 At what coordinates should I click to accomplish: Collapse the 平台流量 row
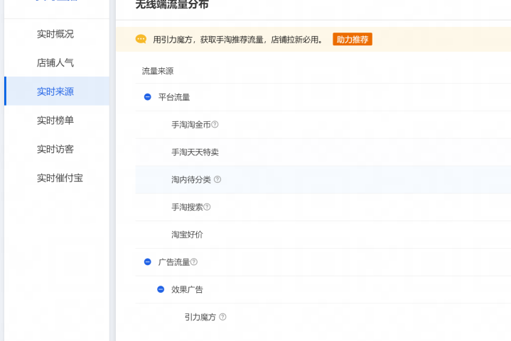click(x=148, y=97)
